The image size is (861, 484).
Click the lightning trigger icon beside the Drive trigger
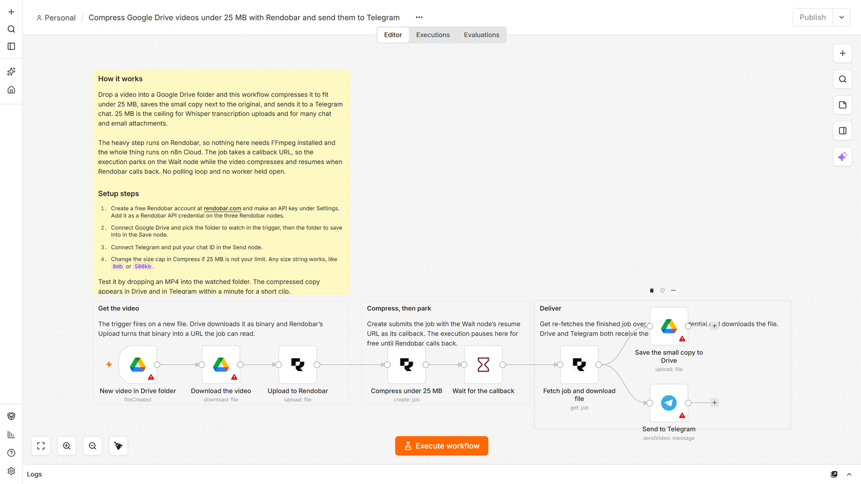tap(109, 365)
